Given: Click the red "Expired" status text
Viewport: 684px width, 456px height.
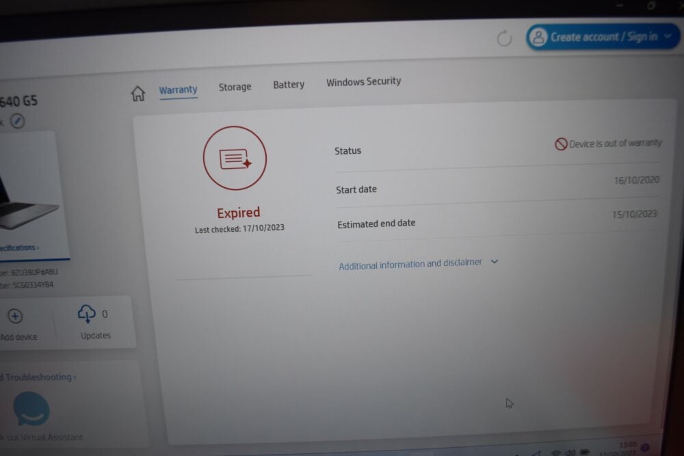Looking at the screenshot, I should pos(239,213).
